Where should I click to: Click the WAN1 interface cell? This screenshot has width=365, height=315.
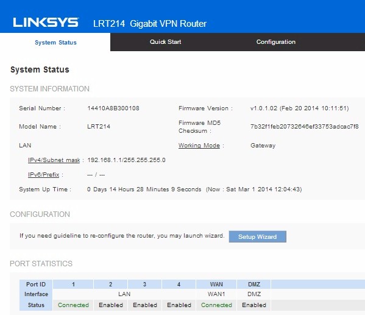click(x=216, y=294)
